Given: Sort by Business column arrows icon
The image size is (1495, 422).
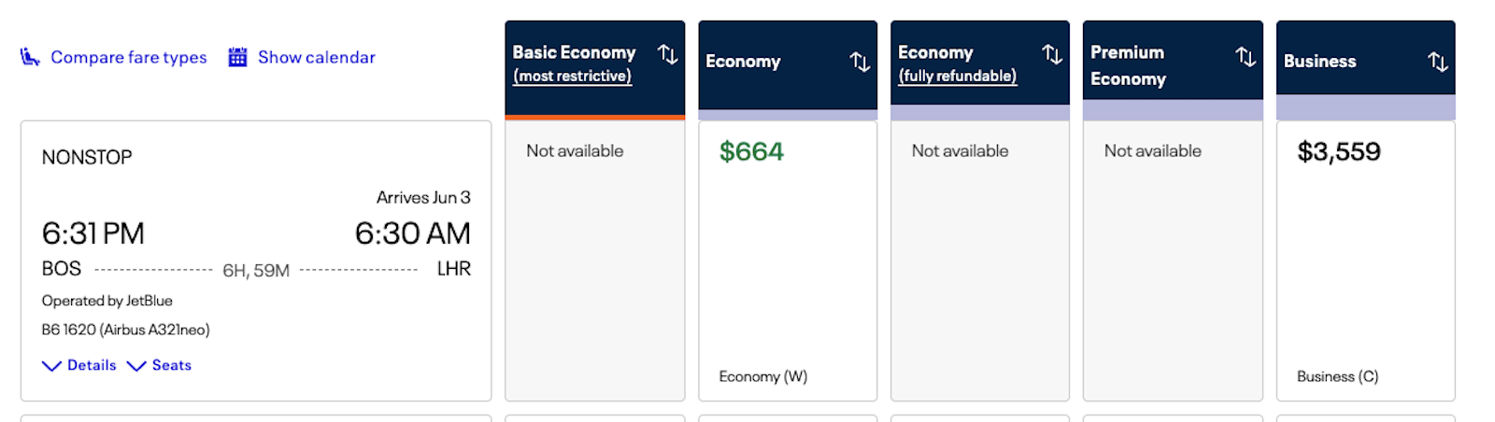Looking at the screenshot, I should click(x=1438, y=62).
